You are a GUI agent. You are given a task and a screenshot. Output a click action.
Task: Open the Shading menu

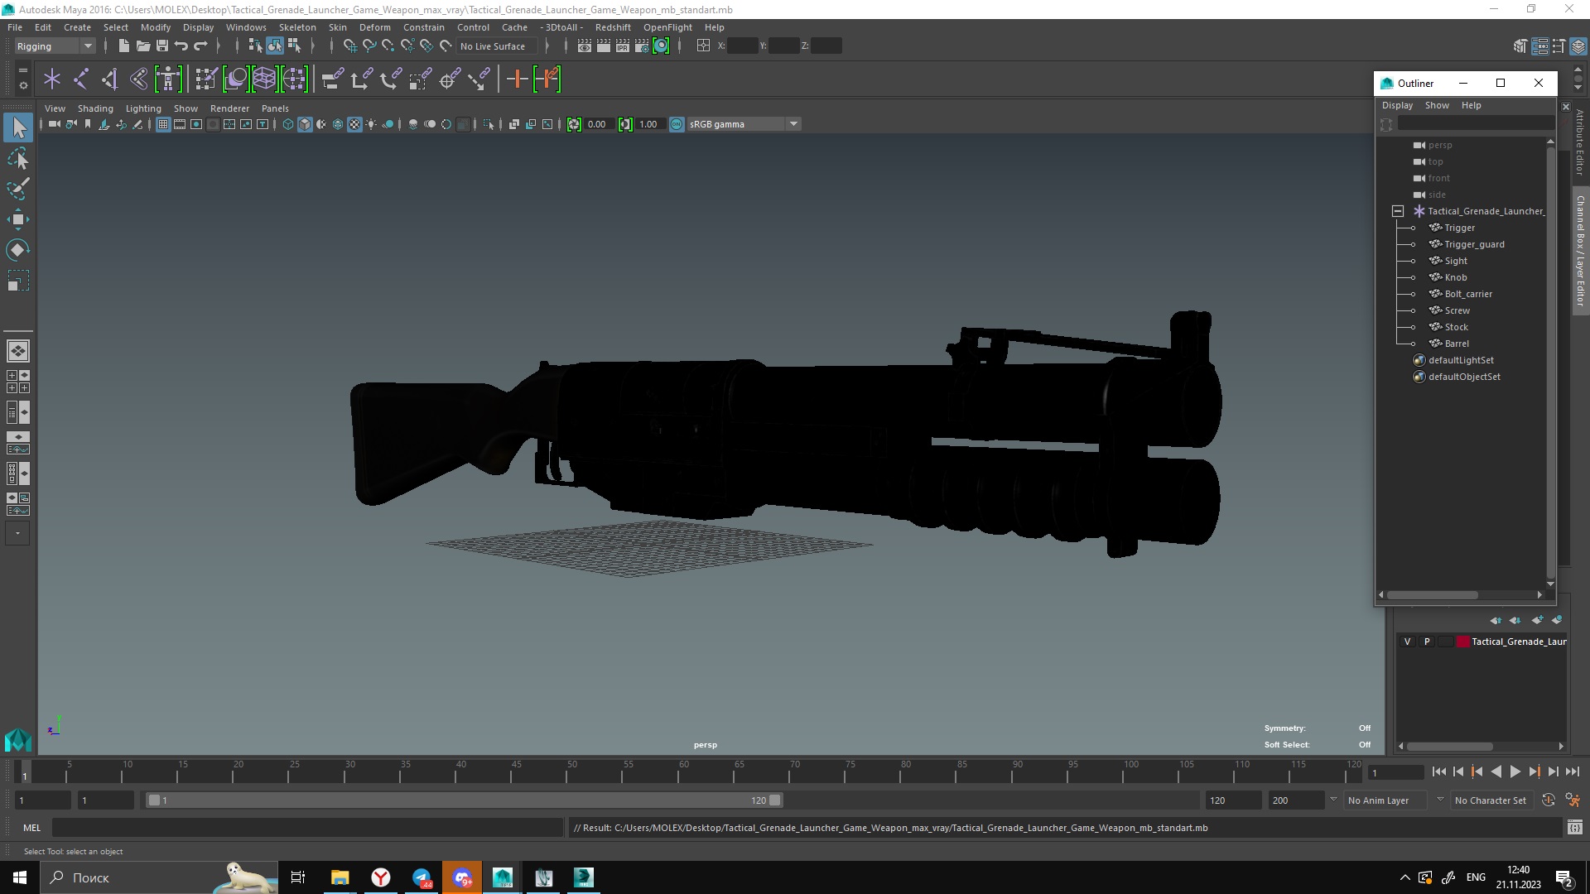95,108
